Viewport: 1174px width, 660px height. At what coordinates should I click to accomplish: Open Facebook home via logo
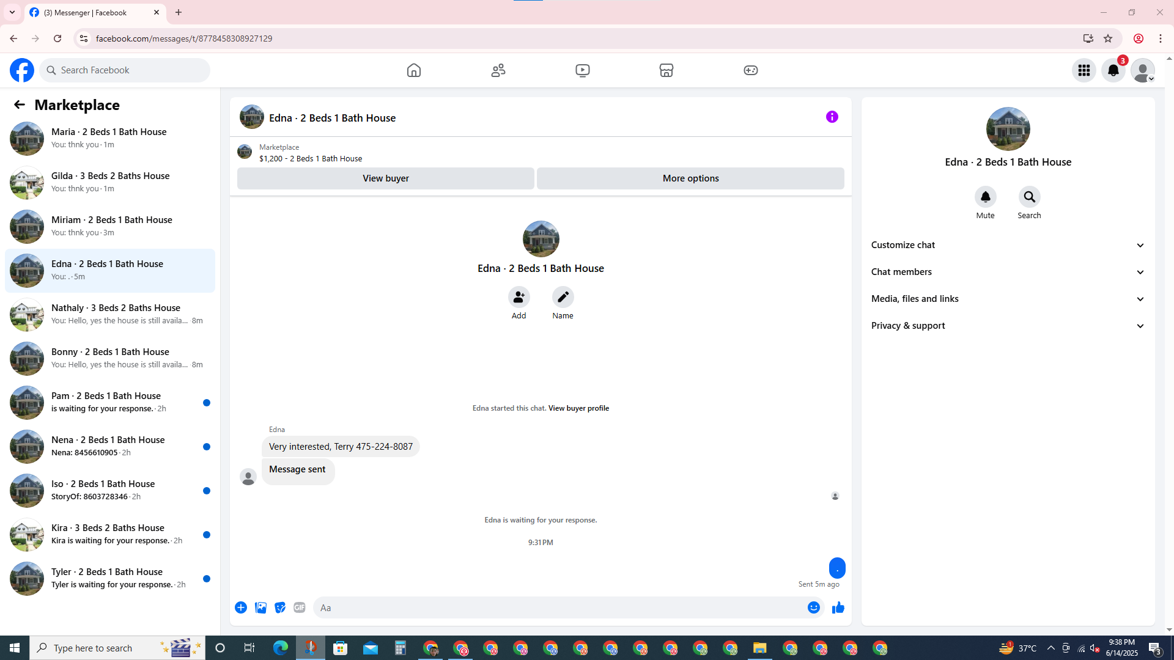(22, 70)
